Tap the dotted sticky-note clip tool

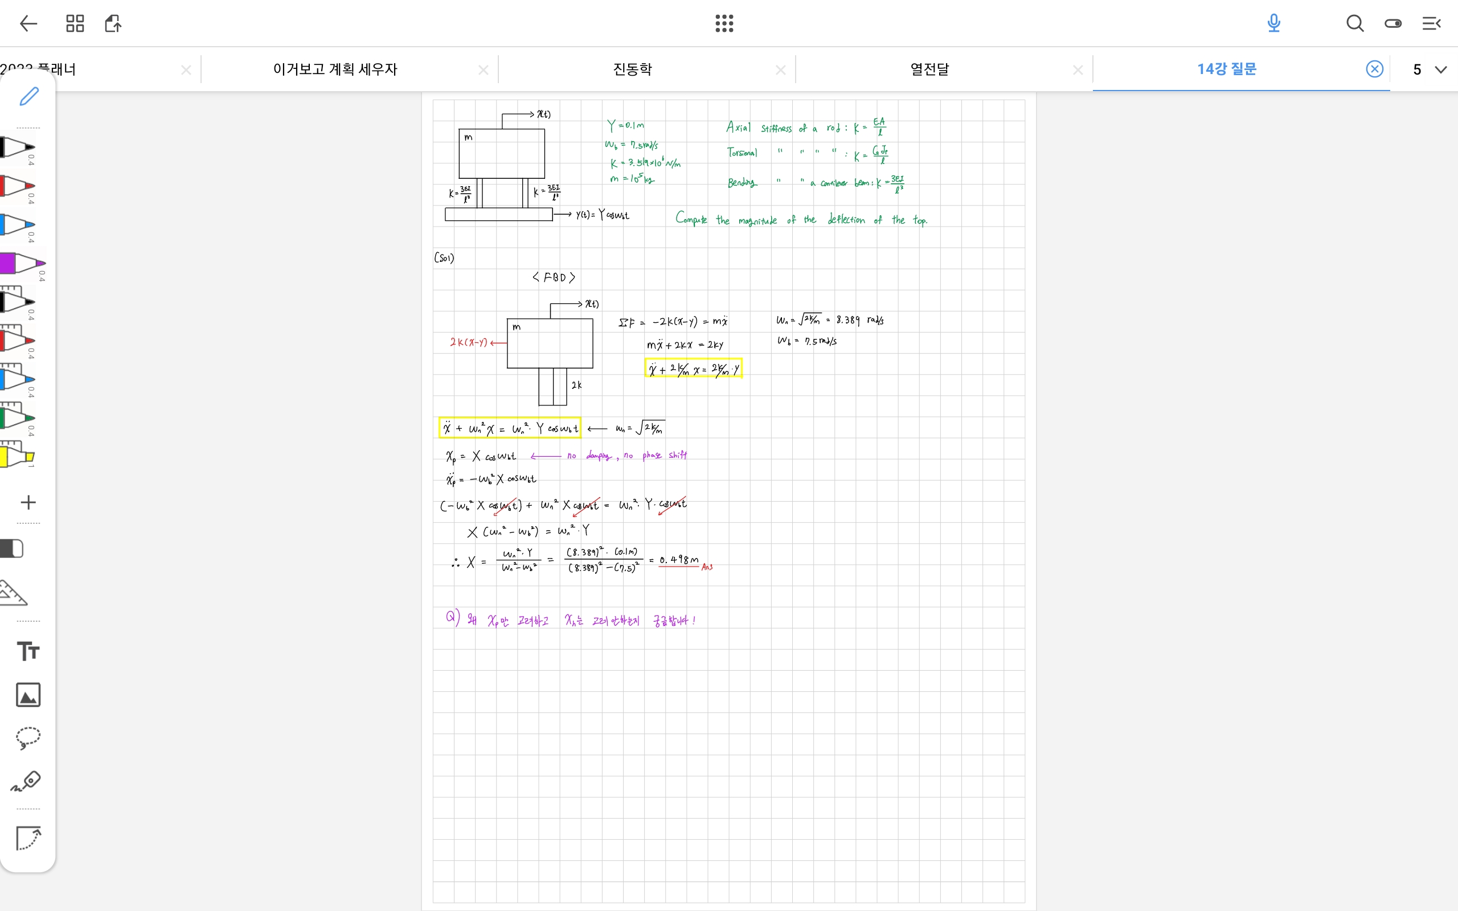point(28,838)
